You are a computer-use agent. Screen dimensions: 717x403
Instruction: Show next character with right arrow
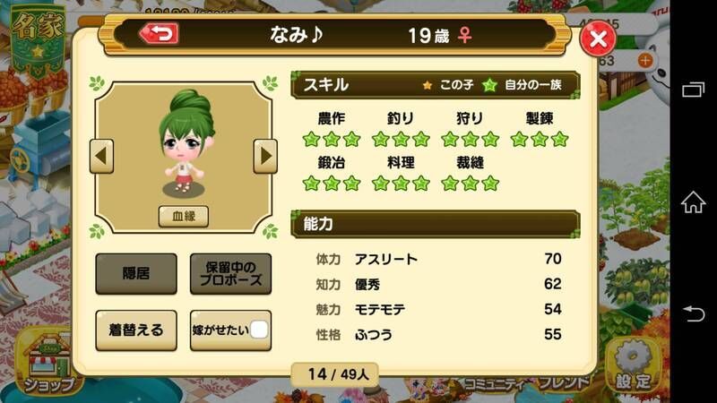coord(265,156)
